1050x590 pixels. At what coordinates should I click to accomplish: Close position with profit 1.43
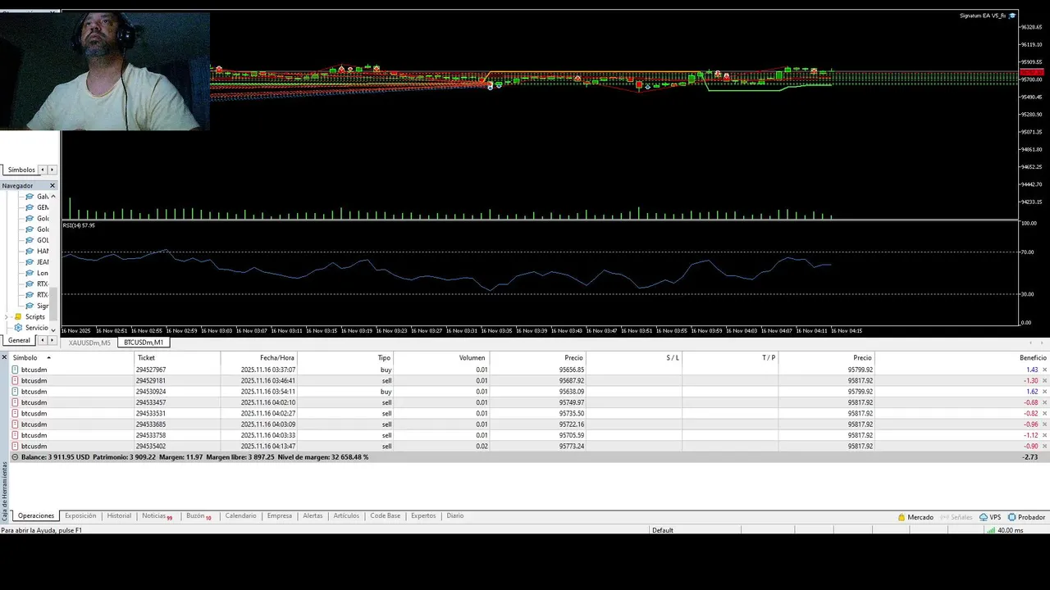pos(1044,370)
